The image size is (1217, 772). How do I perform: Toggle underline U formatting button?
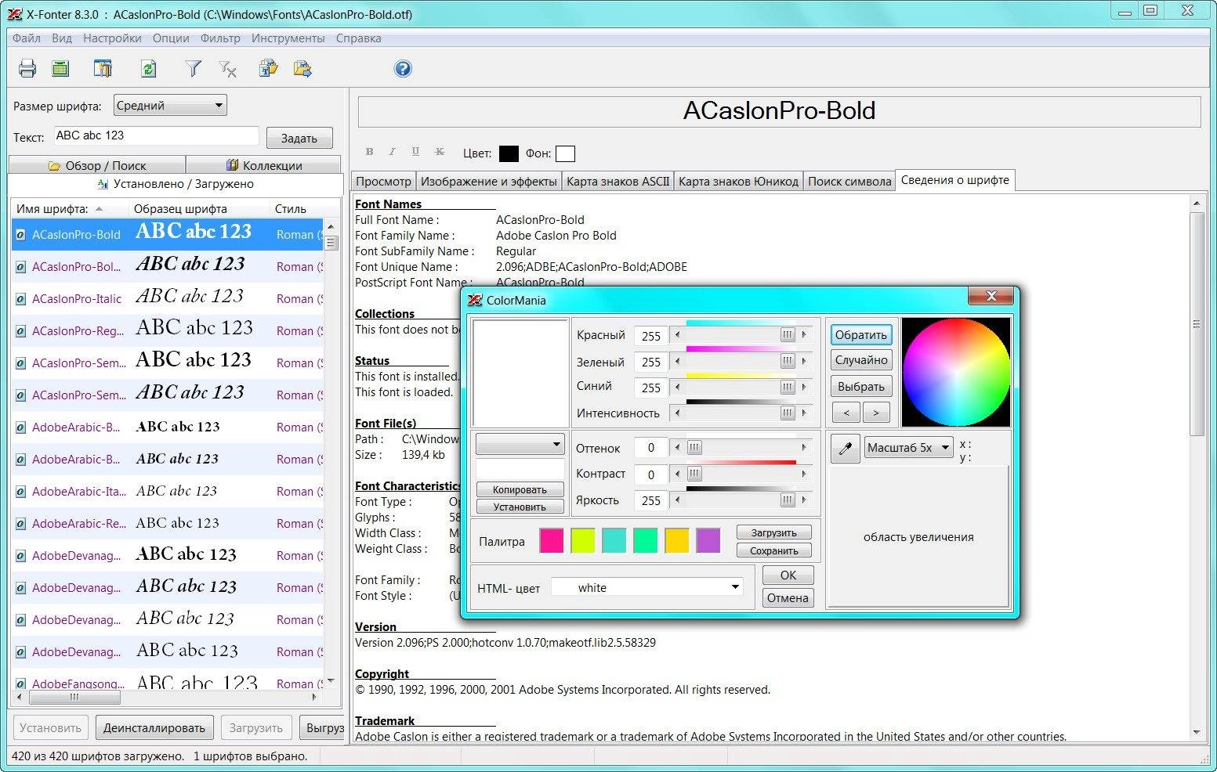[x=415, y=152]
